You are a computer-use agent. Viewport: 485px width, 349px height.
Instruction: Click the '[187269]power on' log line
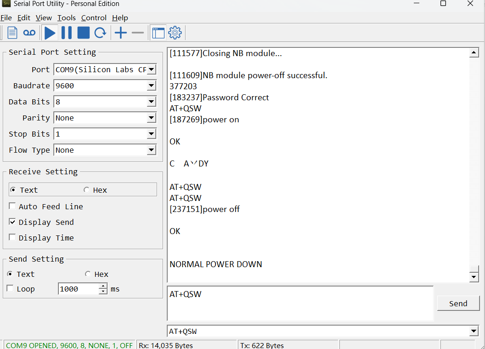(x=204, y=120)
